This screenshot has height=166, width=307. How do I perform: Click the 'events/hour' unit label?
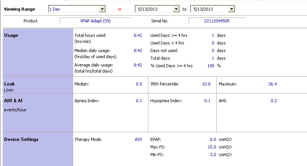[15, 110]
